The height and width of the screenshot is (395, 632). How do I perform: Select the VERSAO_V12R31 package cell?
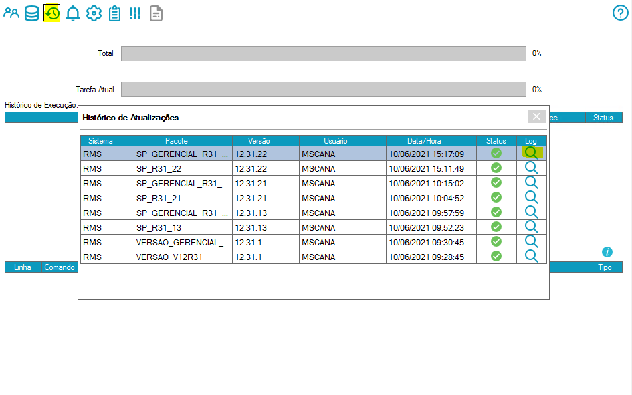(183, 257)
